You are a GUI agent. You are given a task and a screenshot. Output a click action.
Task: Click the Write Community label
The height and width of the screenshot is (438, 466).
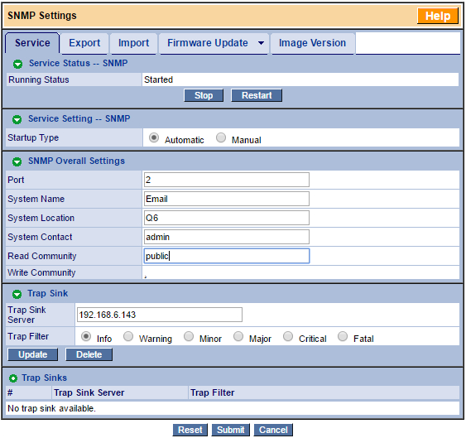point(41,272)
